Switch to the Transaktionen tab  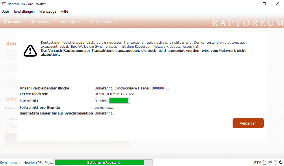(x=101, y=22)
